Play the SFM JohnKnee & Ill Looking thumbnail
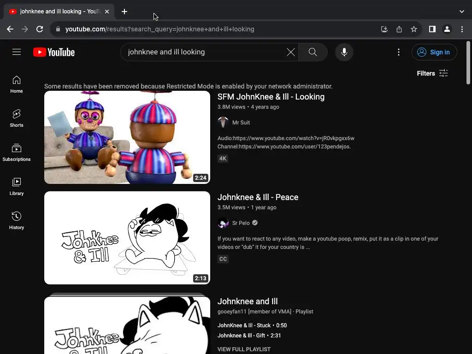The height and width of the screenshot is (354, 472). click(127, 137)
